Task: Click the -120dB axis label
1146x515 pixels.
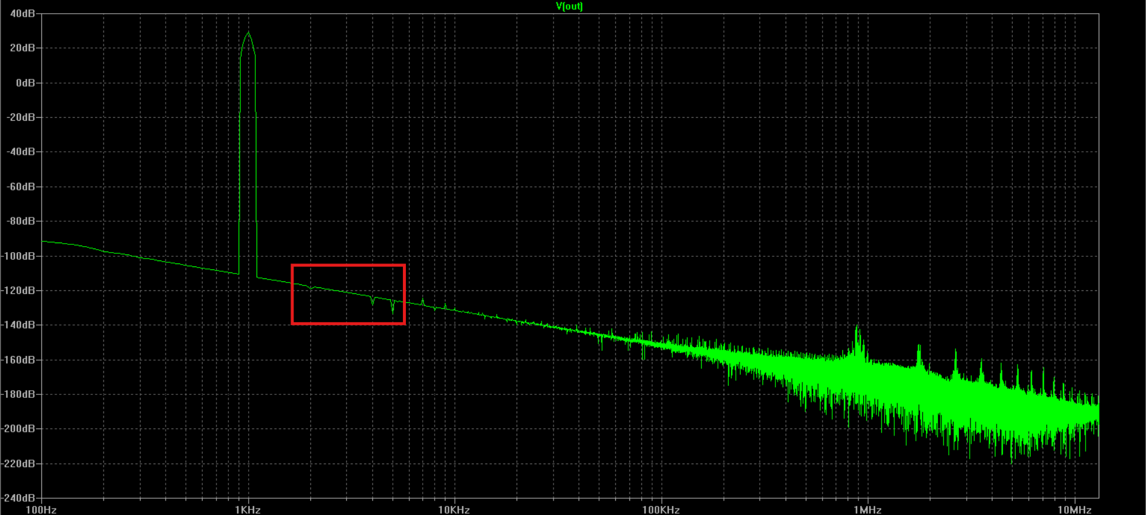Action: click(19, 290)
